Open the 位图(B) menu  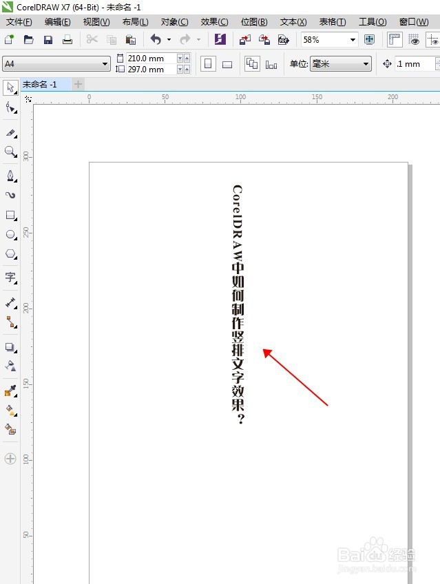(254, 22)
